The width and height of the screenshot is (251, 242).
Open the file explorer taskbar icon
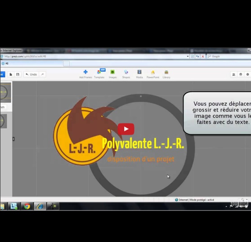coord(3,206)
